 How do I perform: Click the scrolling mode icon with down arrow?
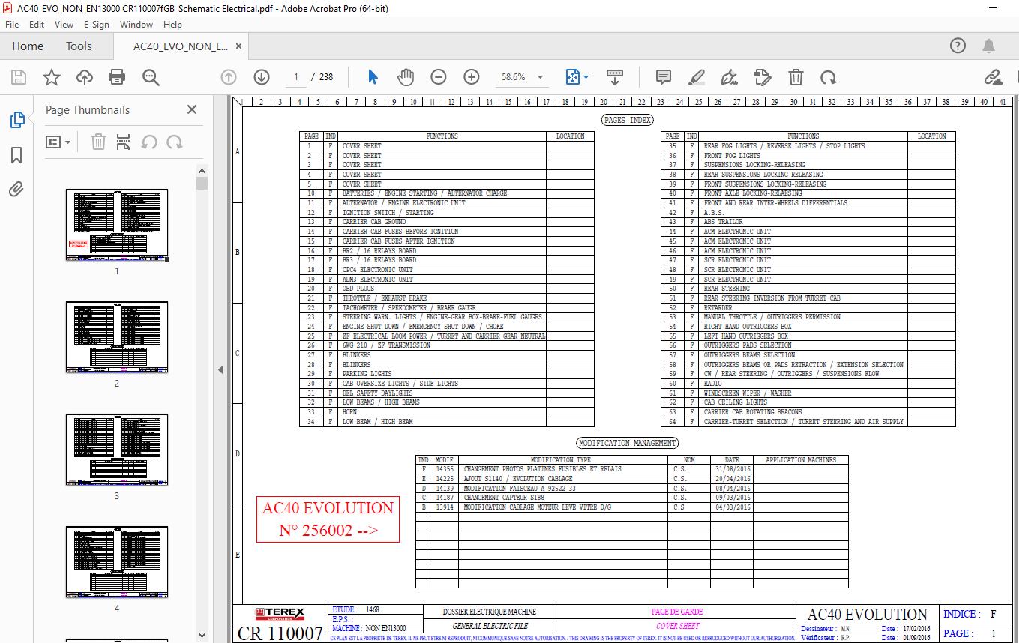[615, 77]
